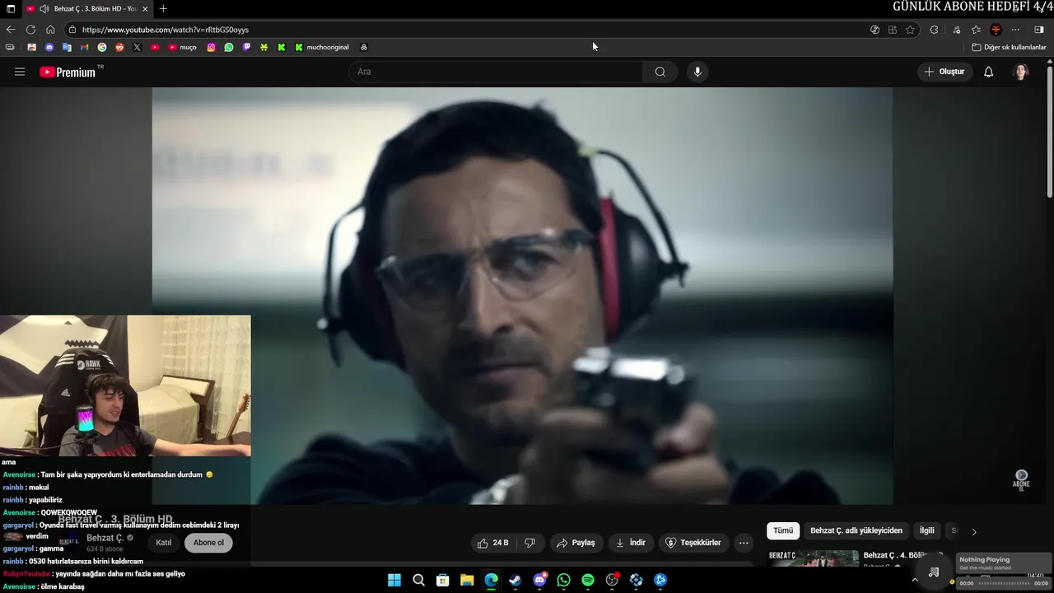Image resolution: width=1054 pixels, height=593 pixels.
Task: Open Discord from taskbar
Action: 539,580
